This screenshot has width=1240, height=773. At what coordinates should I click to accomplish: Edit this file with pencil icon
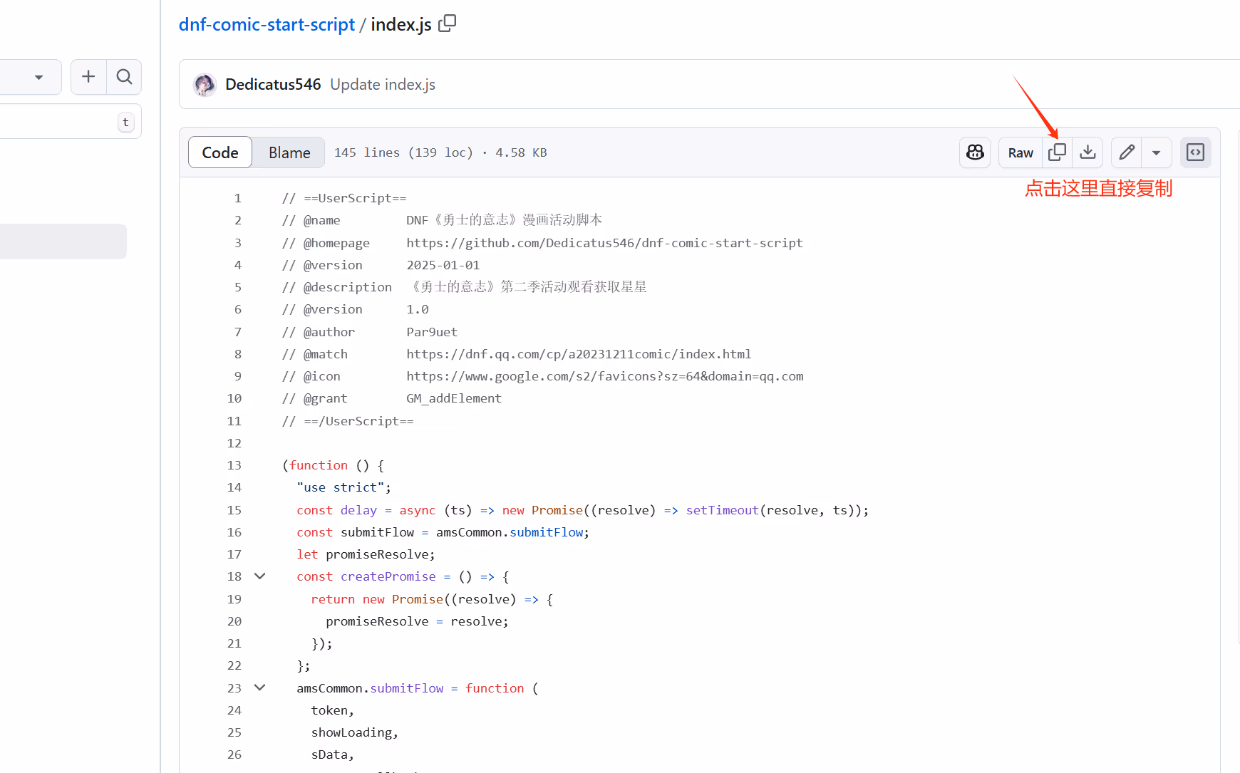(1127, 152)
